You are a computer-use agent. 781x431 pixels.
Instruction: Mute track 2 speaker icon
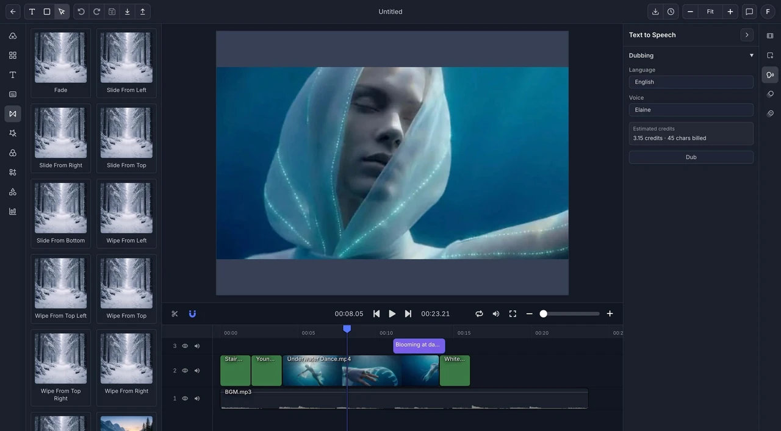click(197, 371)
